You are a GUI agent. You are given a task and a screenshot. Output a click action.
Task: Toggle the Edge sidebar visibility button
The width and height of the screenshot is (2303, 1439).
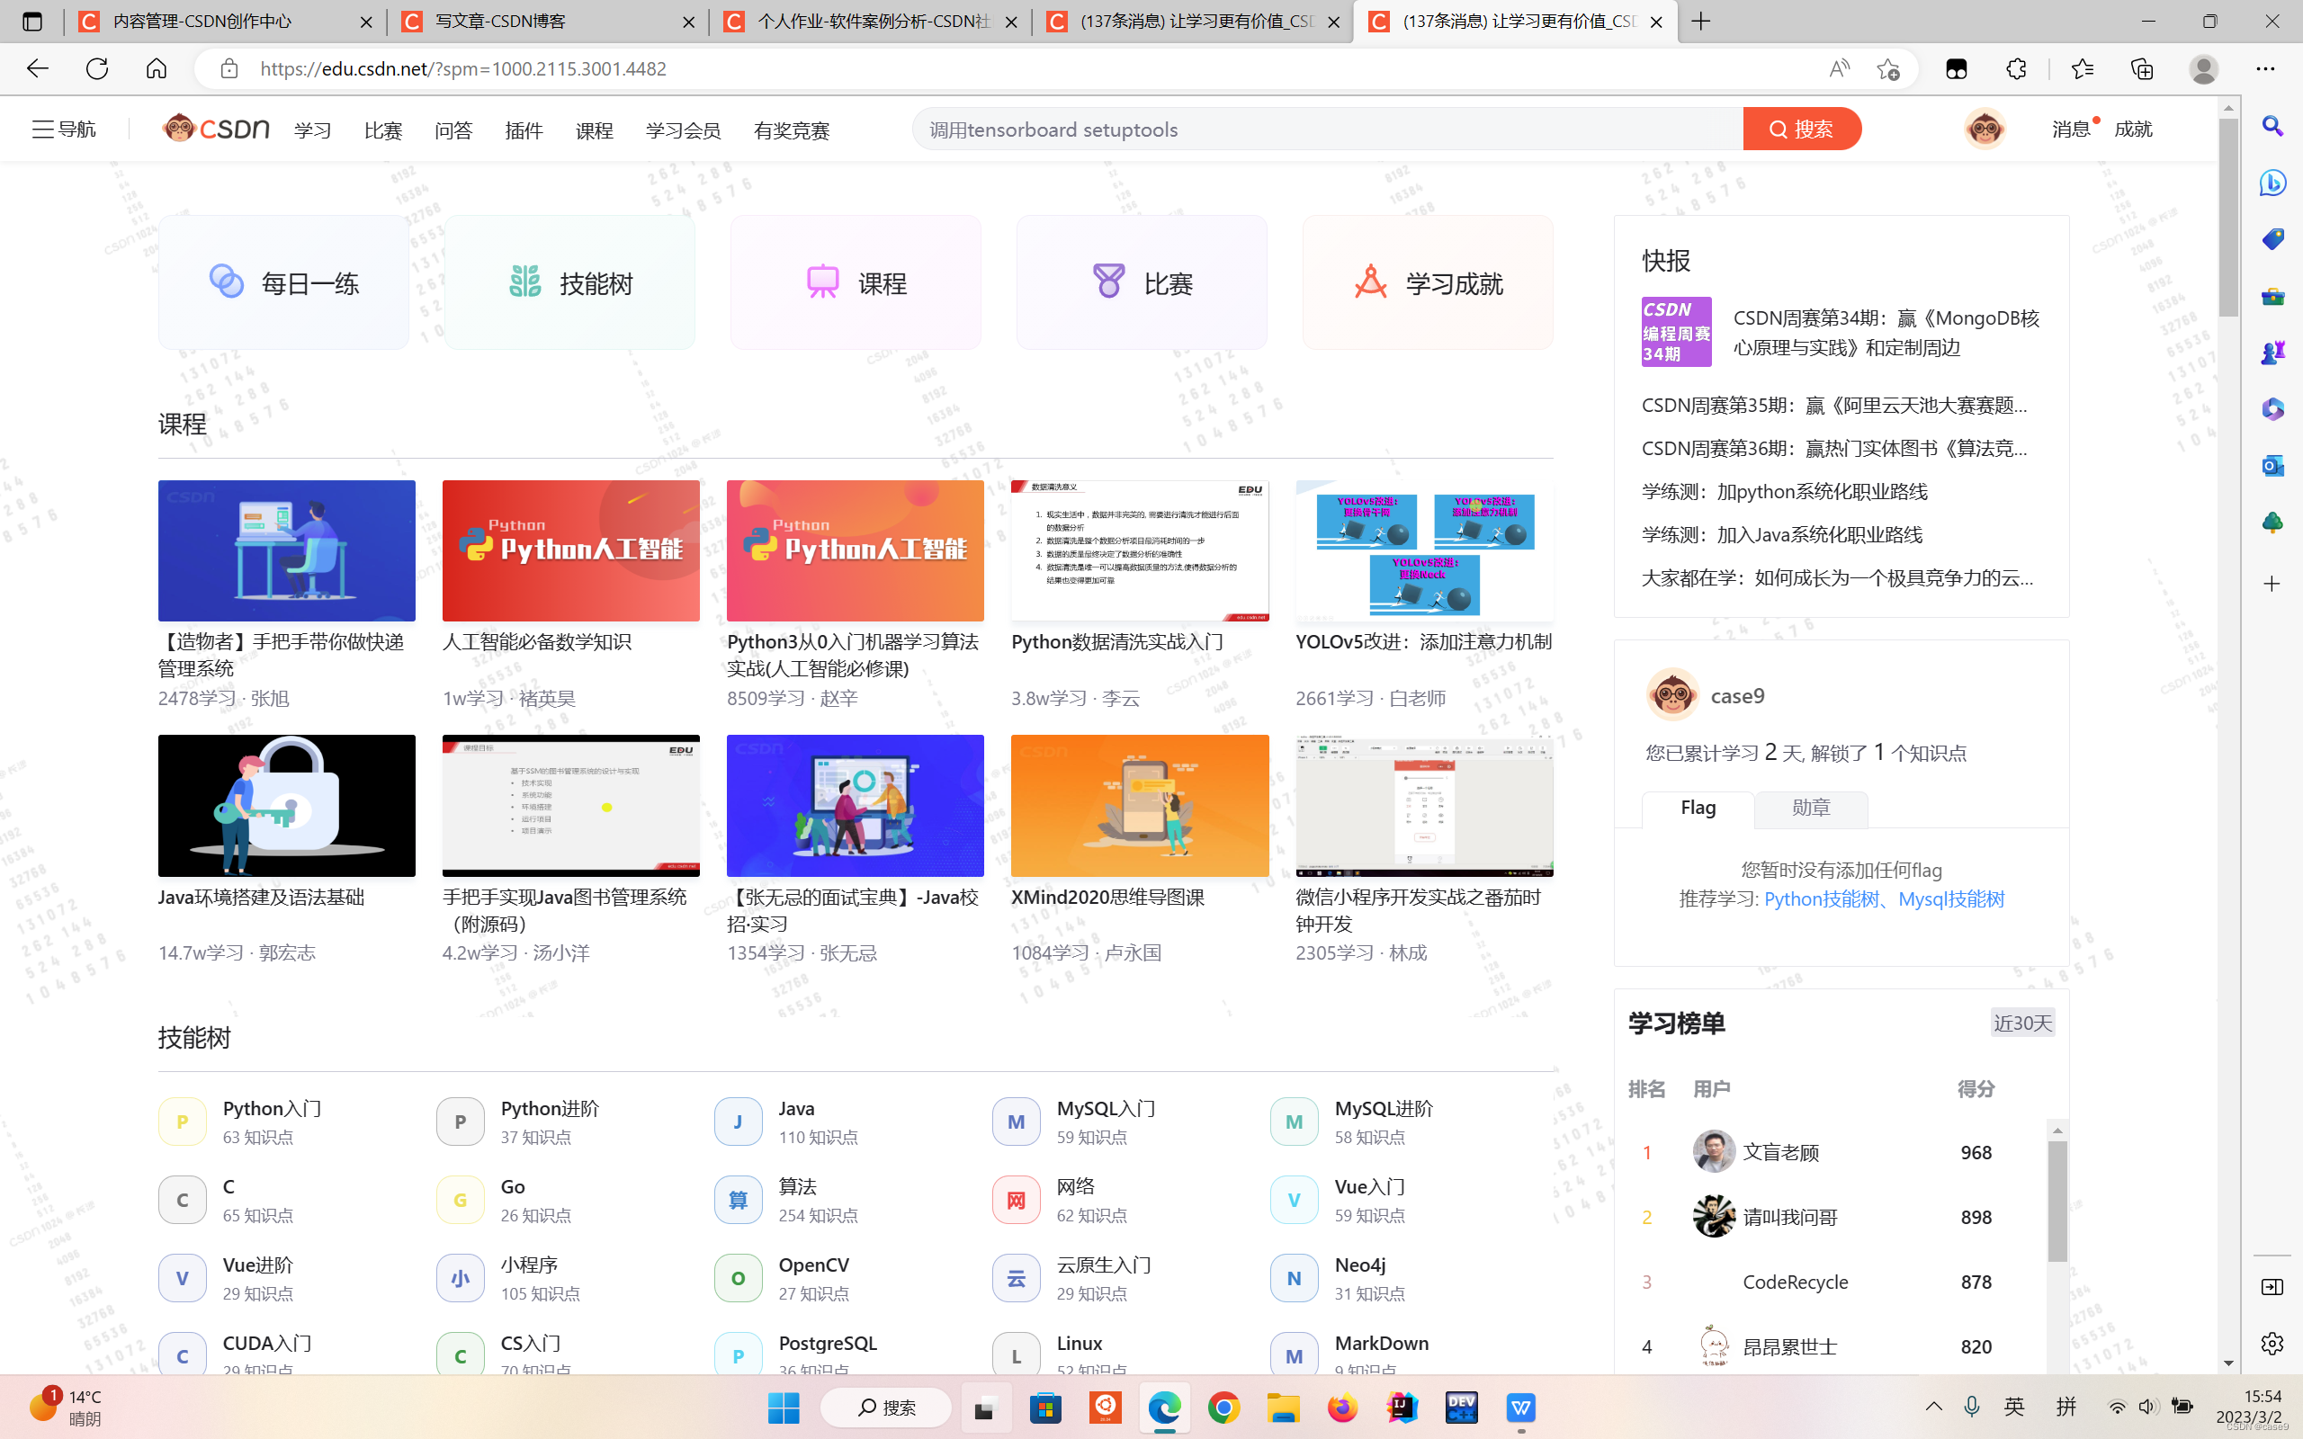click(2272, 1287)
